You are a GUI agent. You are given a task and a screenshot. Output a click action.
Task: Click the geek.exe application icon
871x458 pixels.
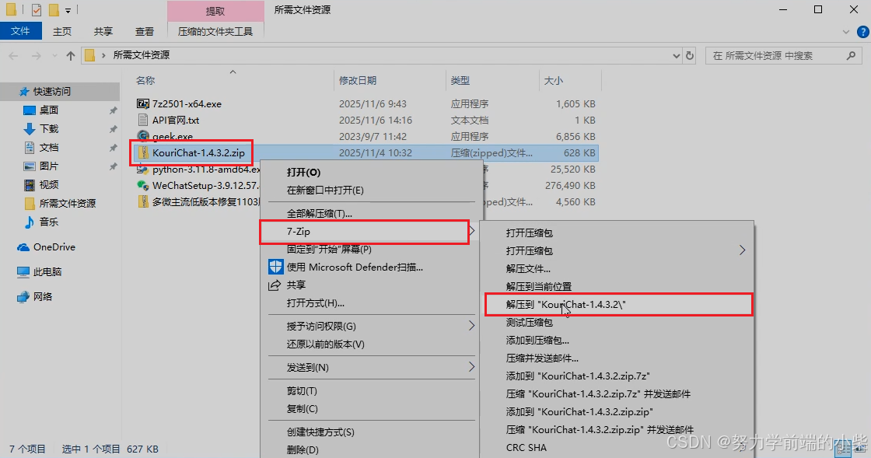click(x=143, y=136)
